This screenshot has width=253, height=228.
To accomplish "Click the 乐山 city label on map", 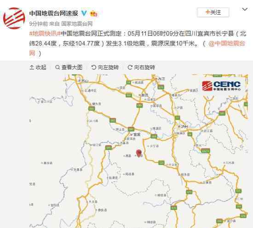I will tap(83, 81).
